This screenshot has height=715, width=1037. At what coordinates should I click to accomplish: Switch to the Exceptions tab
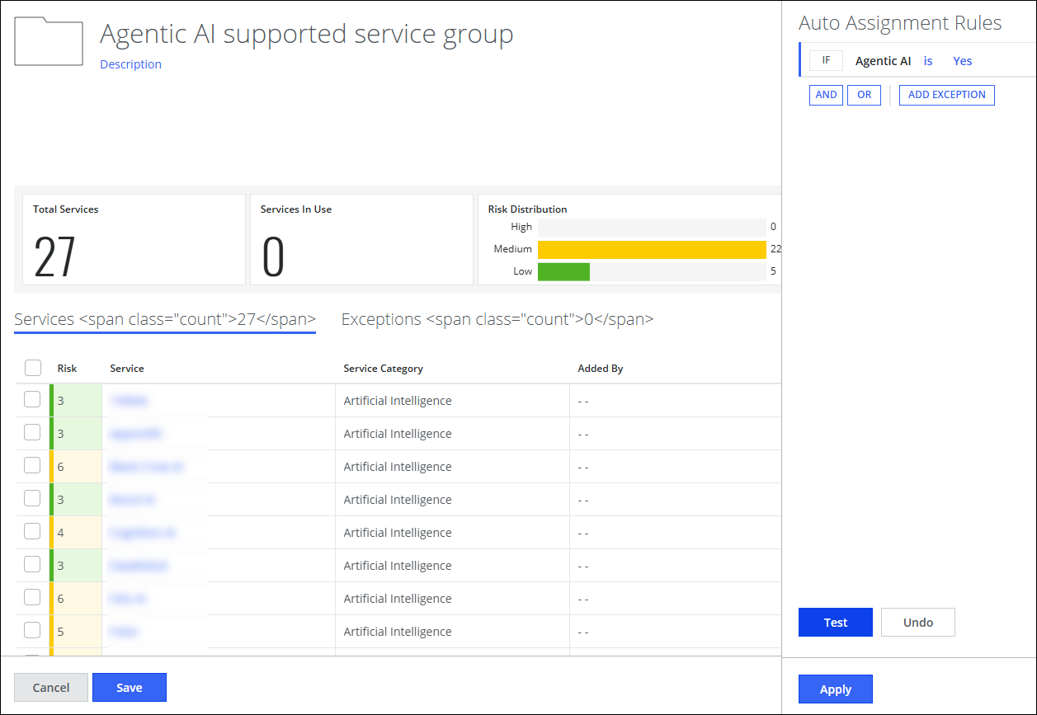(x=497, y=319)
